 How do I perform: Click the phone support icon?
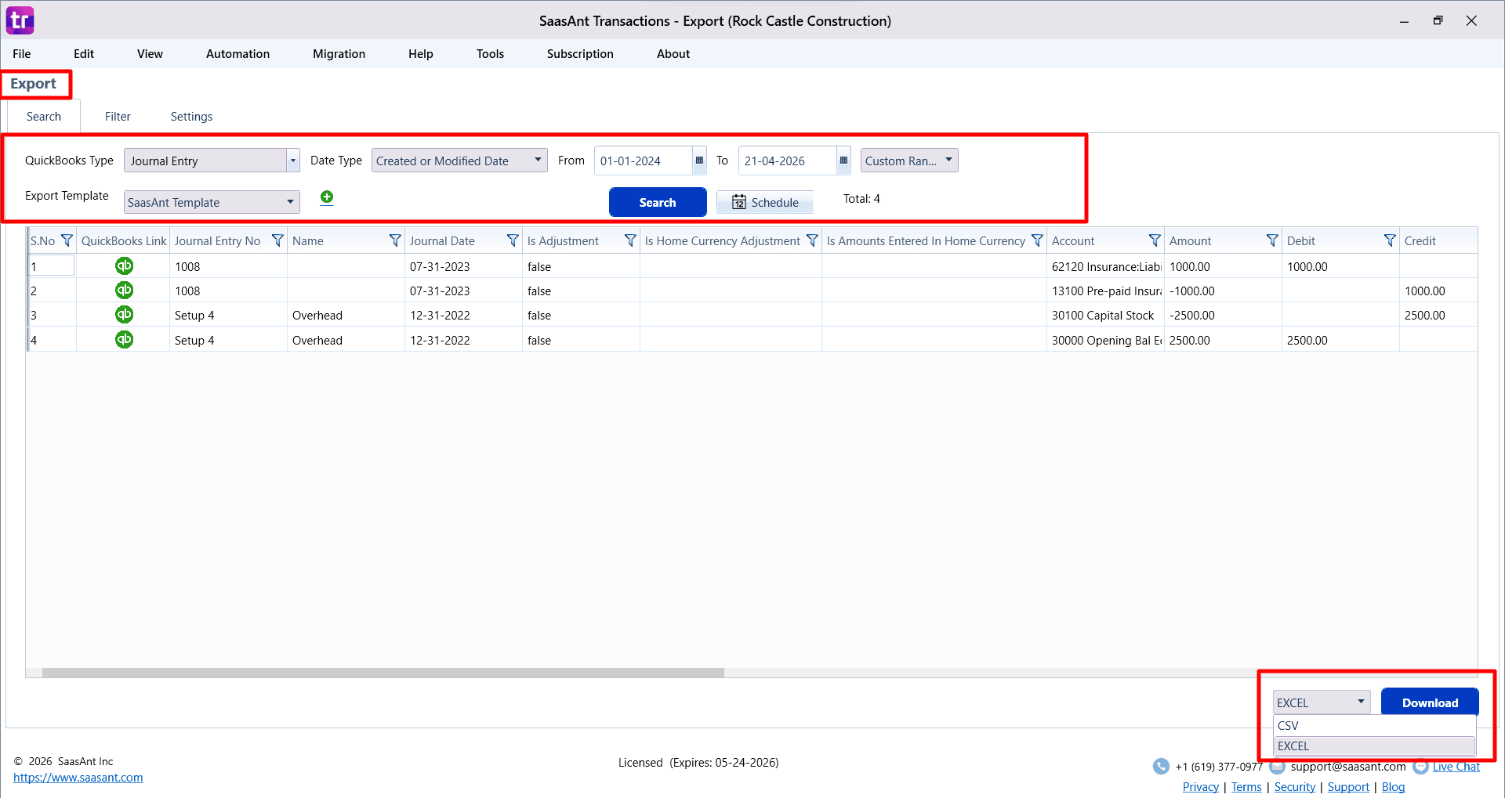click(1161, 767)
